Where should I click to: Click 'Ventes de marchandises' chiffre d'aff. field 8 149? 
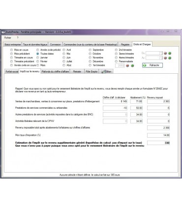[115, 101]
